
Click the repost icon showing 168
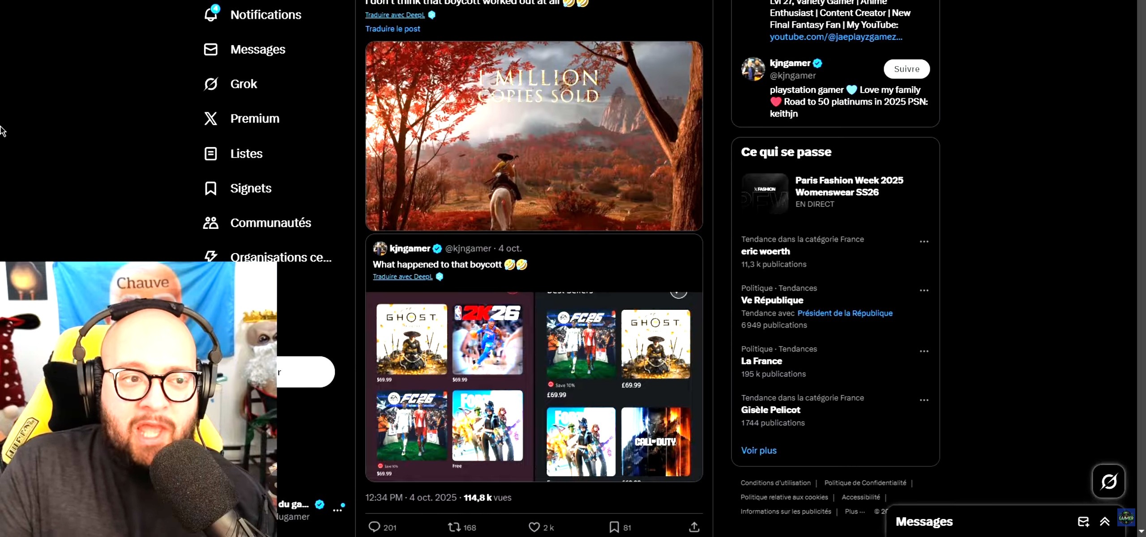click(454, 527)
